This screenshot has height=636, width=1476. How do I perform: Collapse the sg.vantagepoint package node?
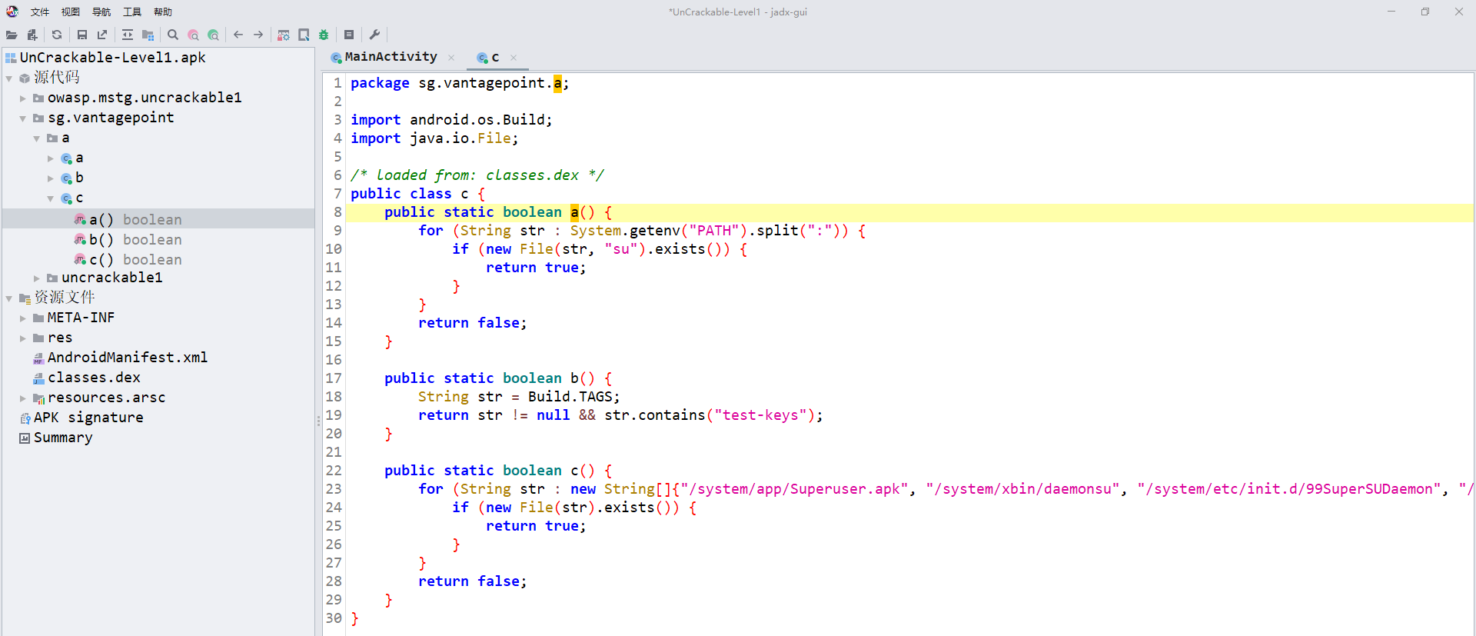[x=23, y=118]
